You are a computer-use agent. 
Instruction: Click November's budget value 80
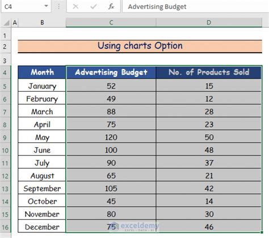click(111, 214)
